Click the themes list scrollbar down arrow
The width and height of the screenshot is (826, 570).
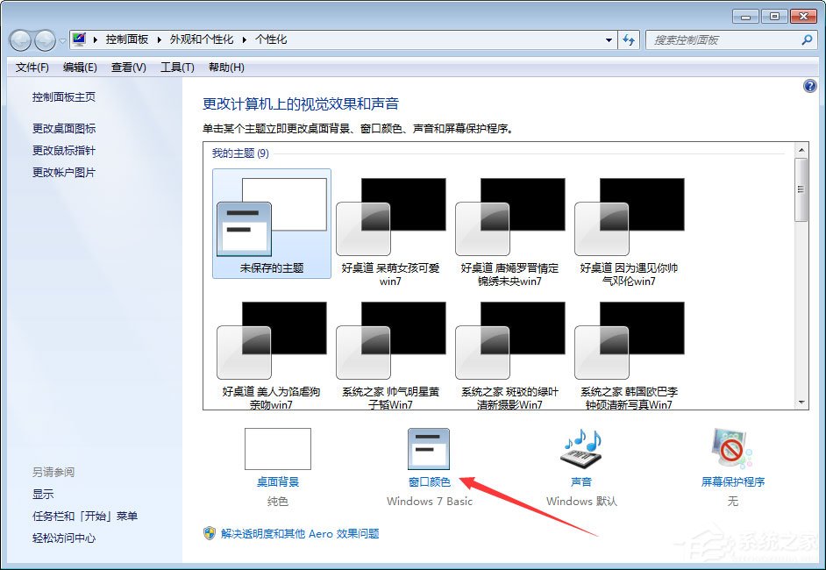[x=801, y=403]
